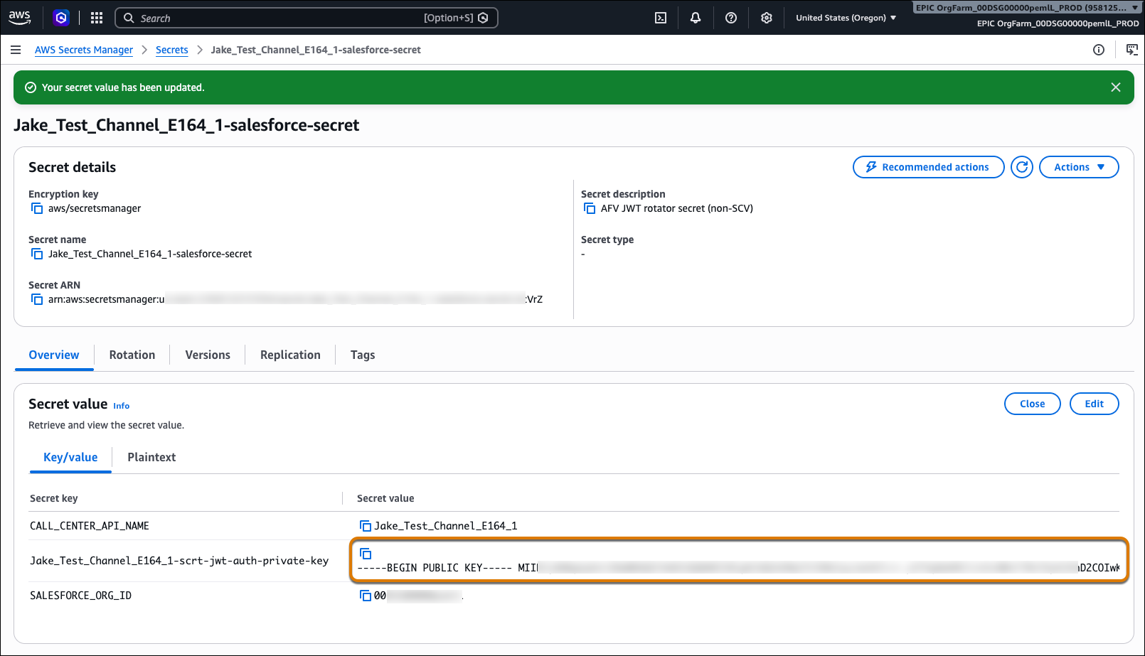Toggle the side navigation hamburger menu
The height and width of the screenshot is (656, 1145).
tap(16, 50)
